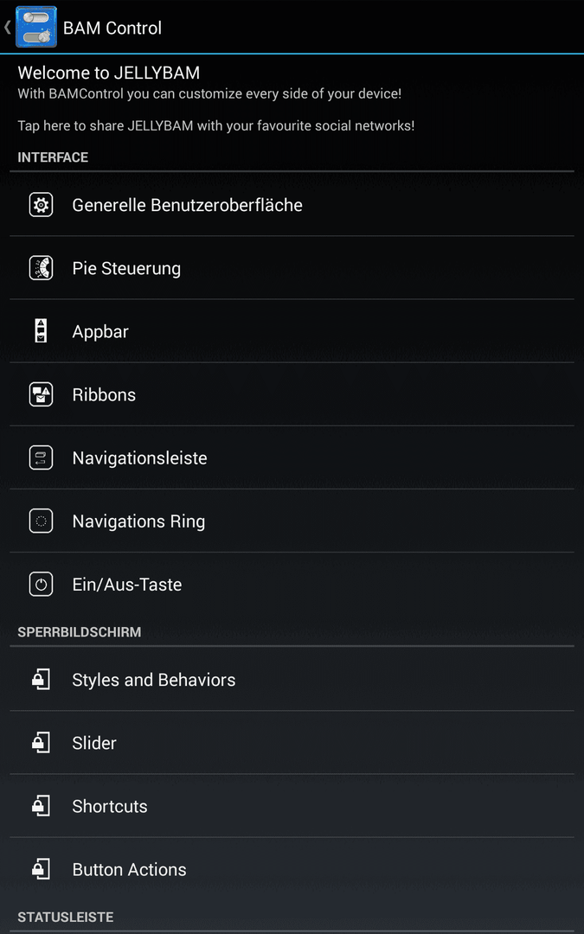Click the Navigationsleiste icon
The image size is (584, 934).
coord(42,457)
